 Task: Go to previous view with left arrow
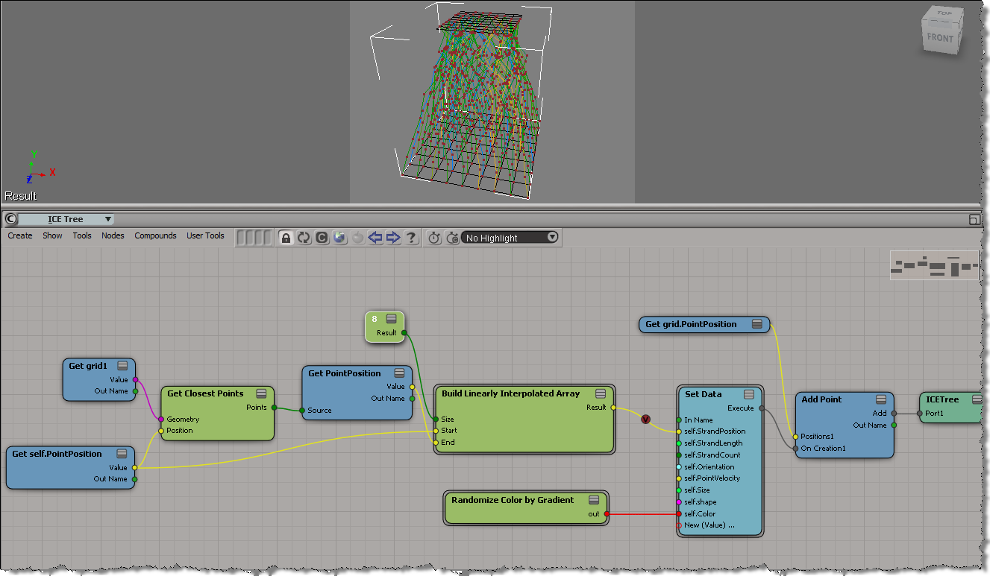click(375, 238)
